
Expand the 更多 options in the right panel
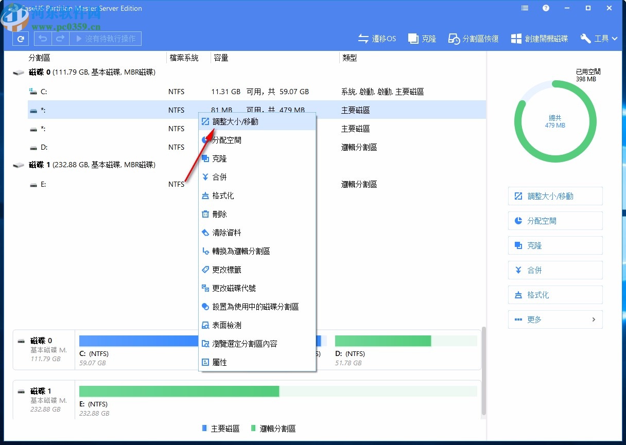click(x=555, y=319)
